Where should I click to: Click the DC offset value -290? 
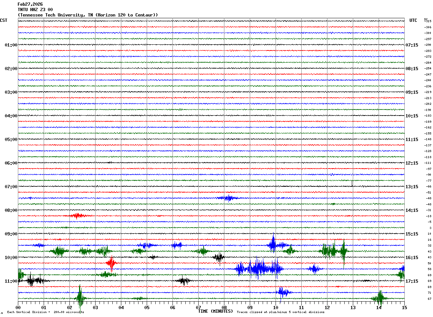click(428, 45)
